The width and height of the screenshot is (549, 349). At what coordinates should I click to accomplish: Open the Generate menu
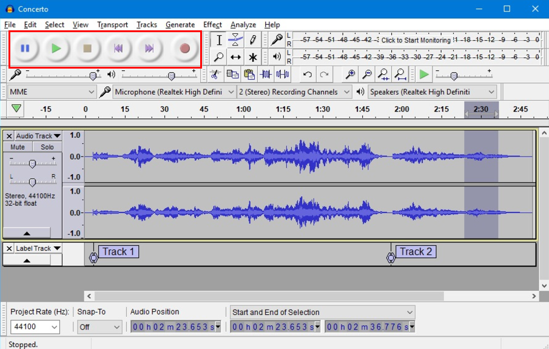click(180, 24)
